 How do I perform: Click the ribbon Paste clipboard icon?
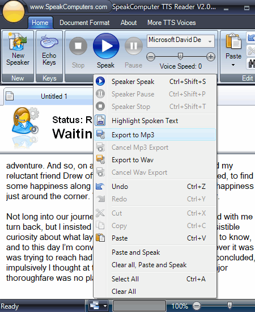[233, 41]
